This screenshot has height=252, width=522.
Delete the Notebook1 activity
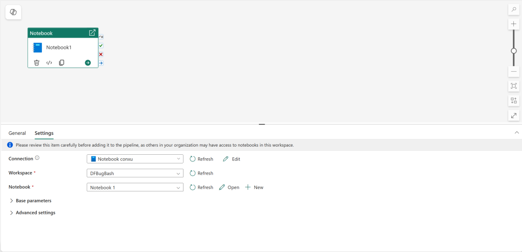pos(37,63)
